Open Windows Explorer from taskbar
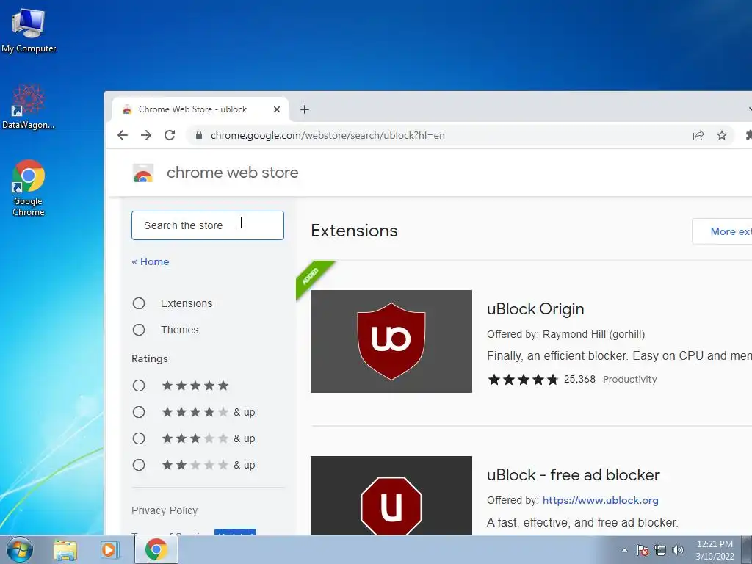The width and height of the screenshot is (752, 564). click(x=65, y=549)
